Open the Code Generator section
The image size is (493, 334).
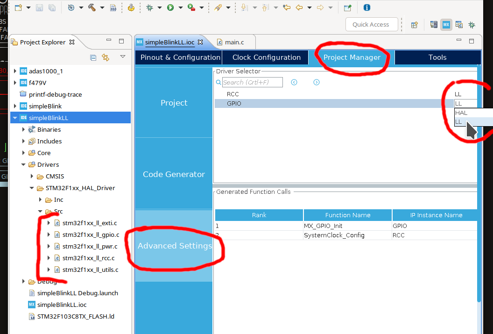click(x=174, y=174)
